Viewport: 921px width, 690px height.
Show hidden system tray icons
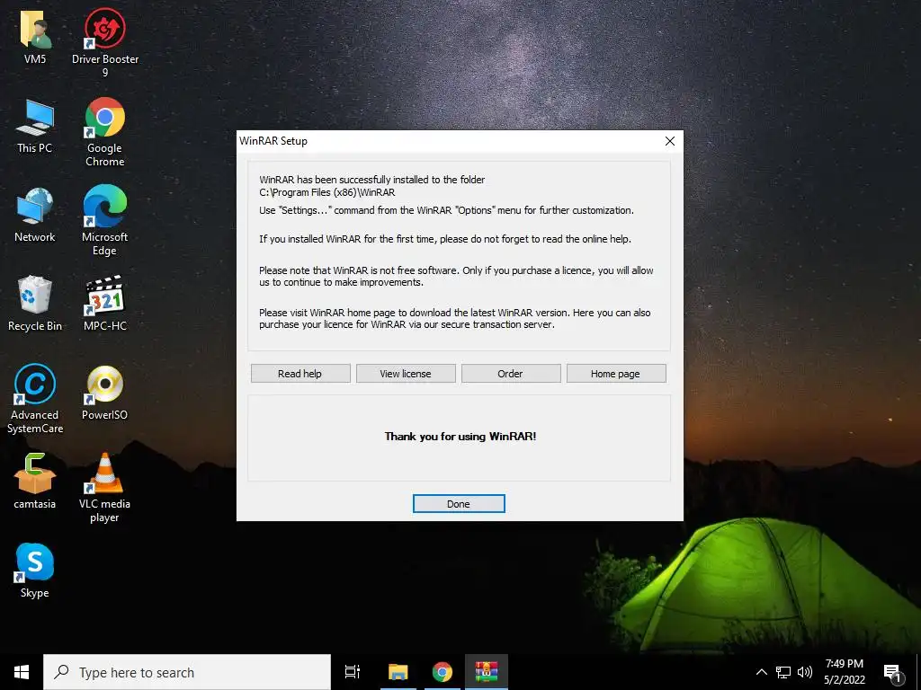[x=761, y=672]
